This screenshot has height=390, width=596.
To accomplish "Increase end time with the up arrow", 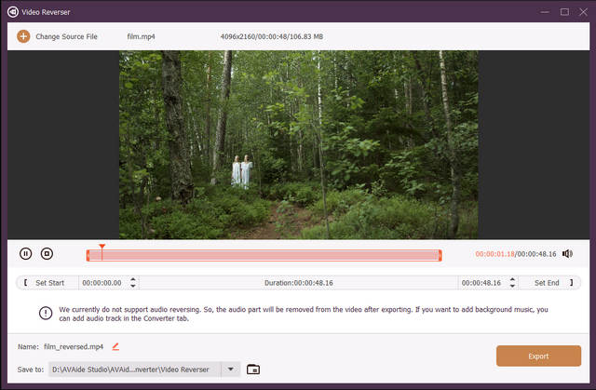I will [x=509, y=279].
